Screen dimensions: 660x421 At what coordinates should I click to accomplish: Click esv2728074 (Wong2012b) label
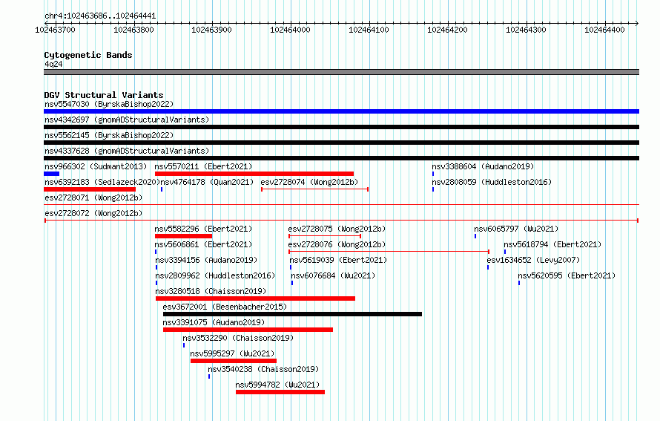point(309,182)
